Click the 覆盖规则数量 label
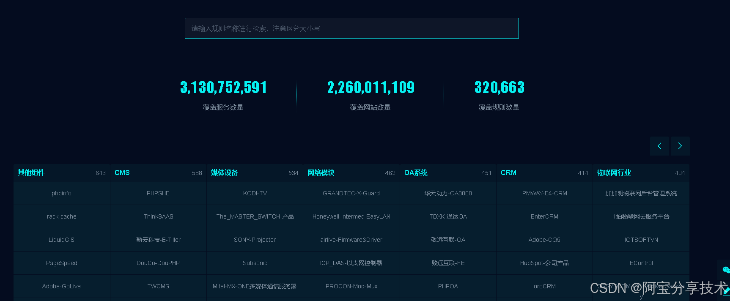Viewport: 730px width, 301px height. (499, 107)
